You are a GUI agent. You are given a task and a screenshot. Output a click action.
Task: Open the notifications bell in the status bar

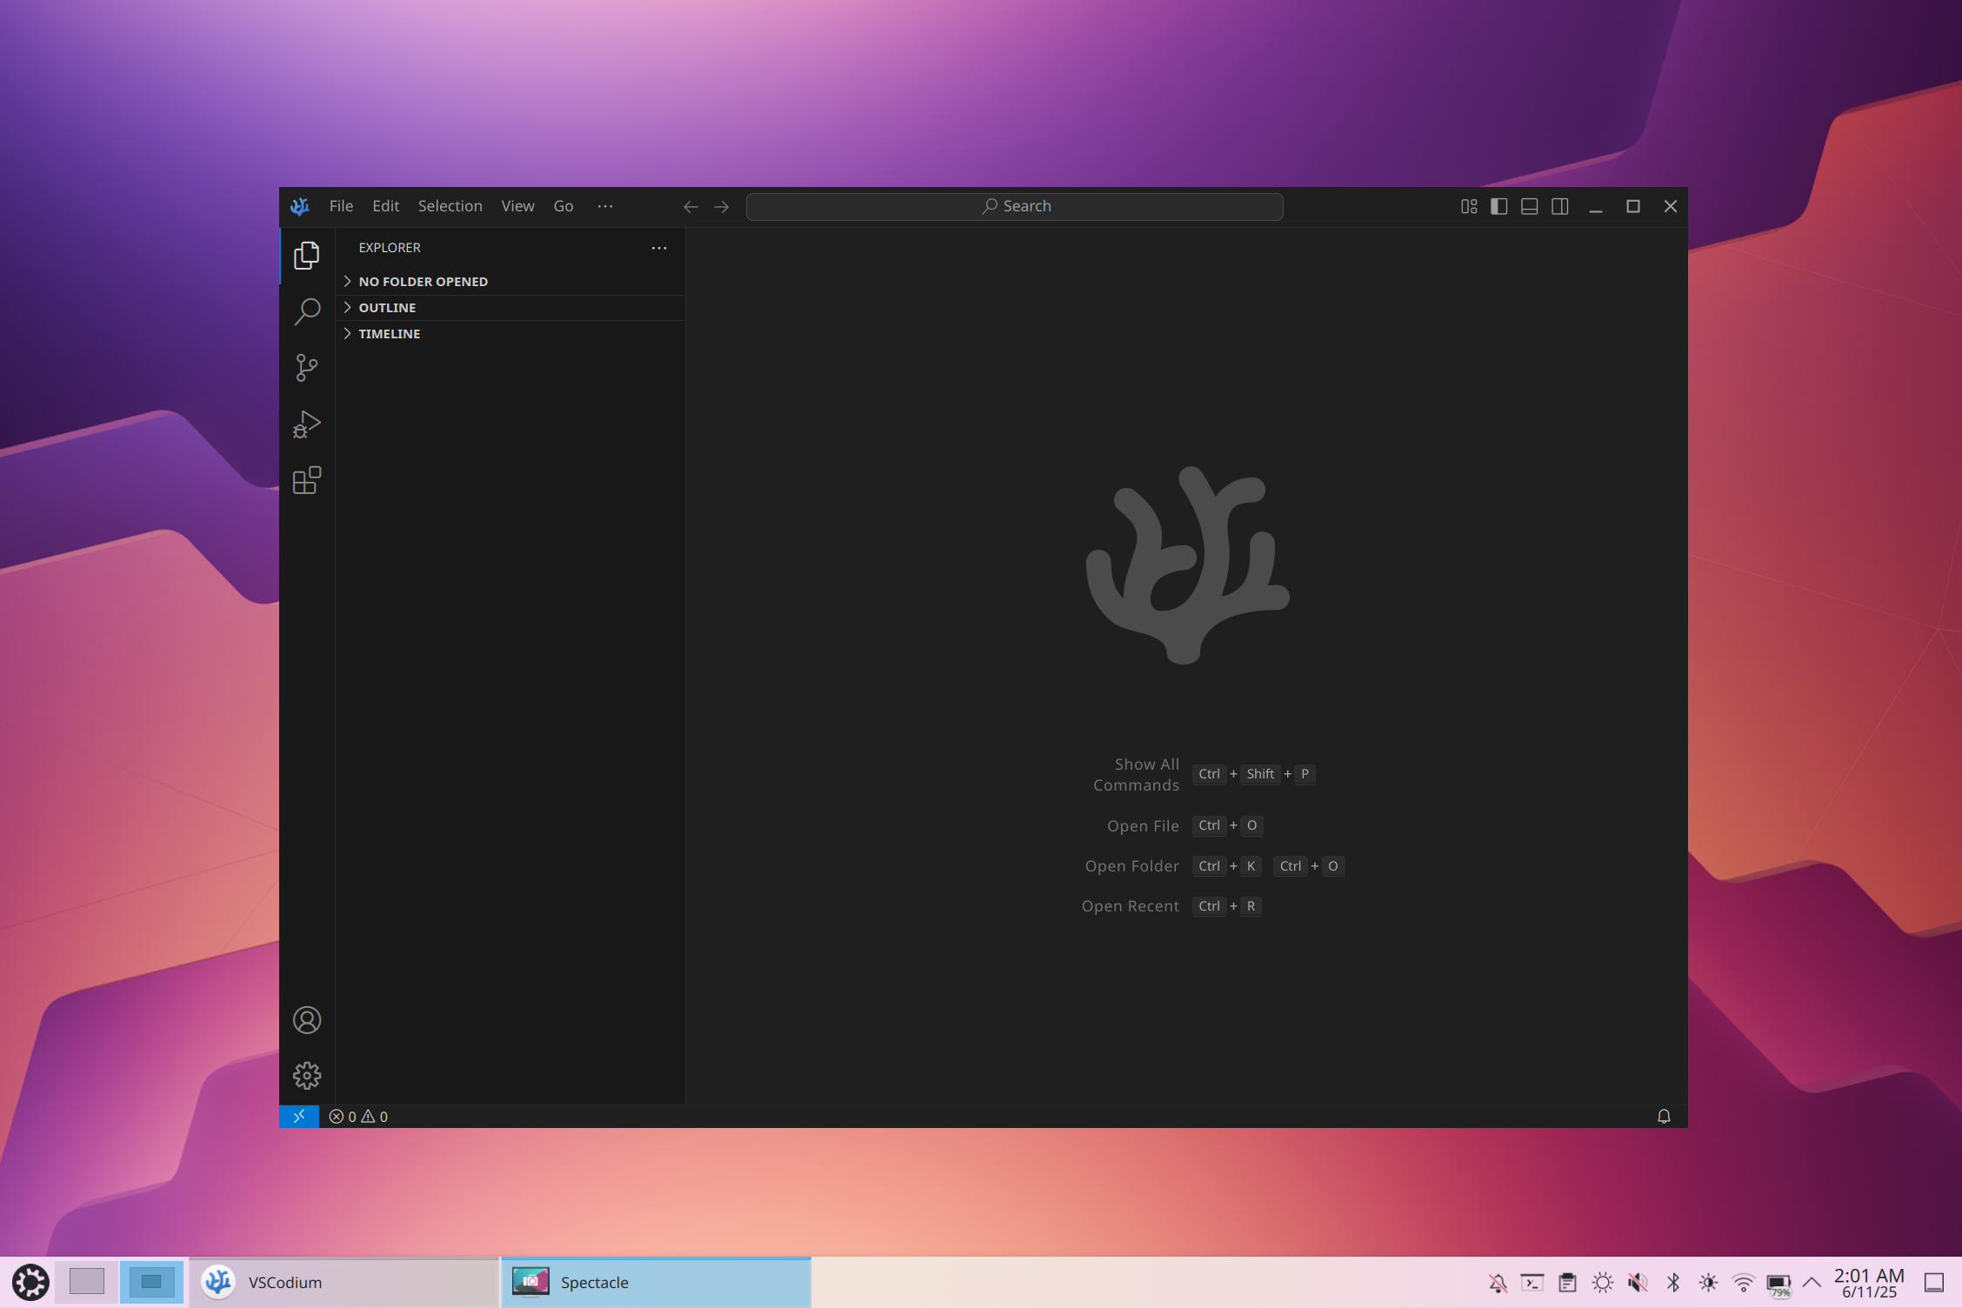click(1664, 1116)
